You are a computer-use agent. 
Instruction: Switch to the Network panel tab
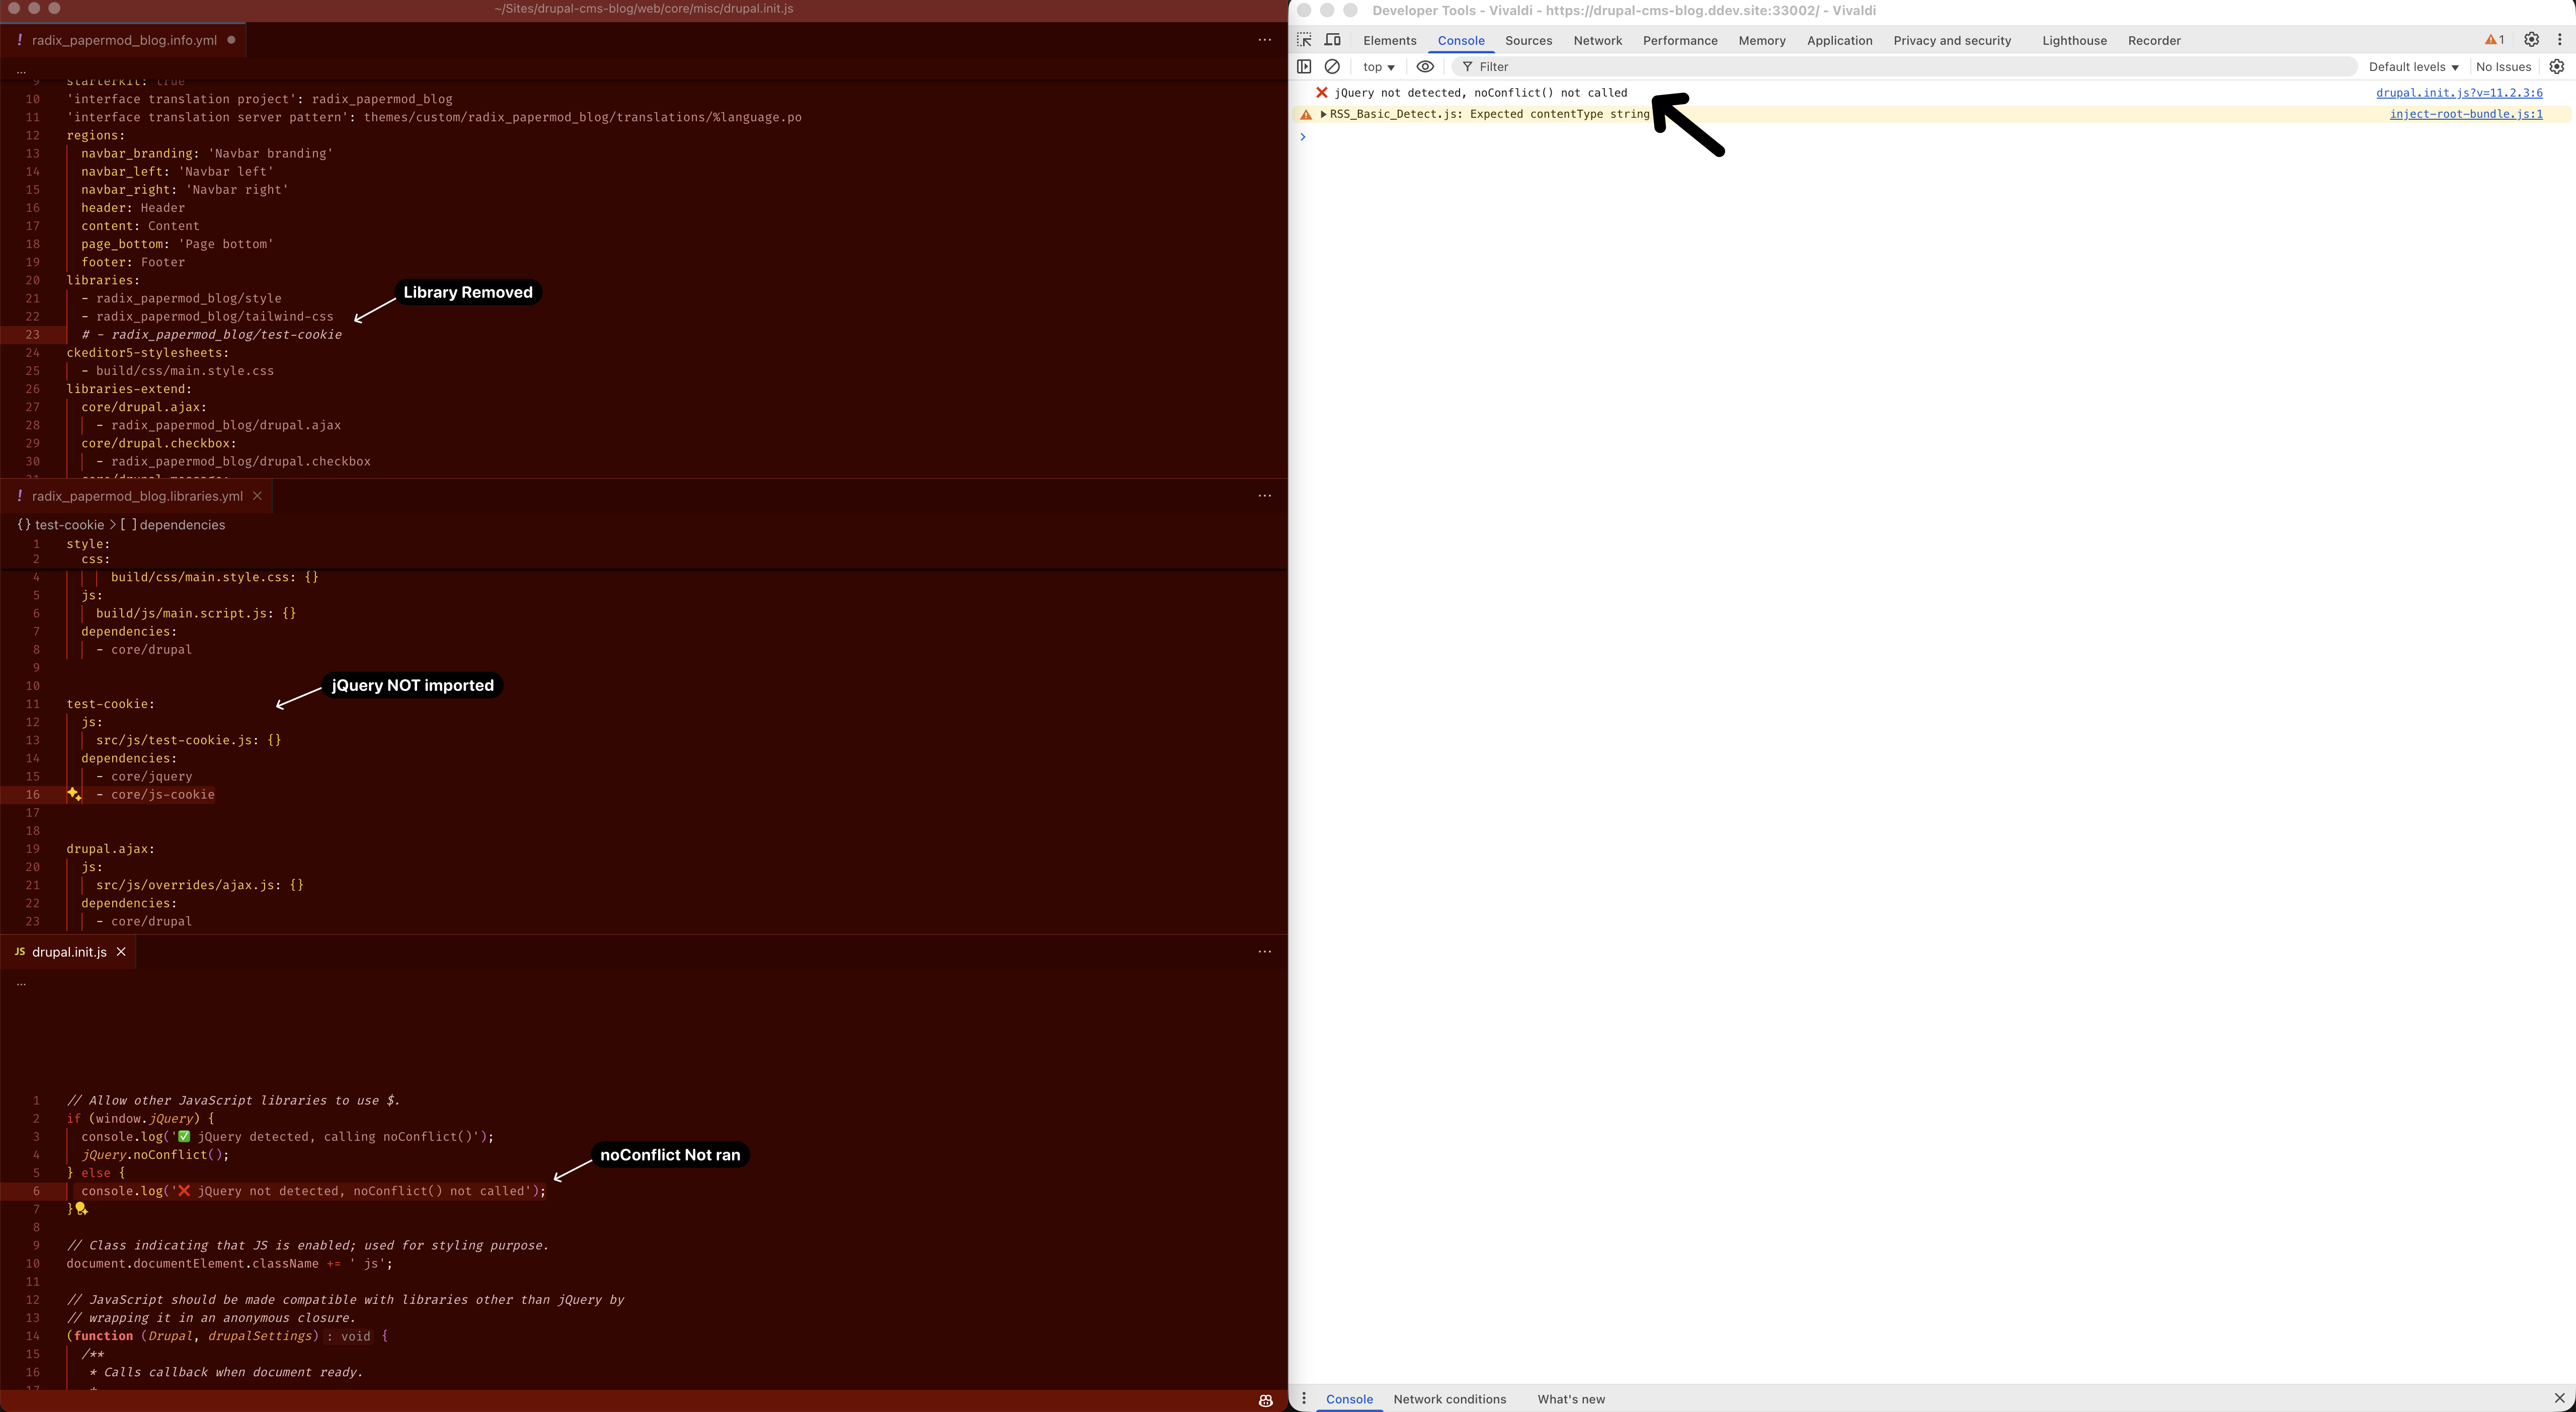point(1597,40)
